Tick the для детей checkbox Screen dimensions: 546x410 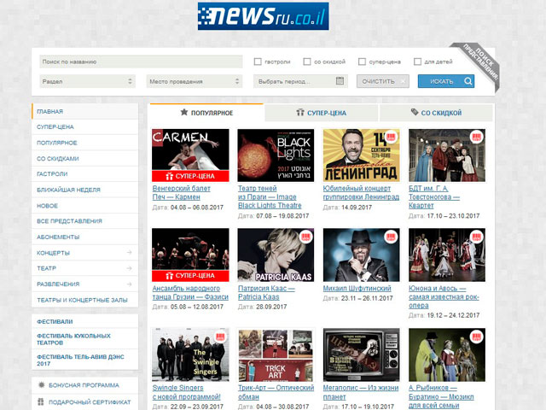coord(417,61)
